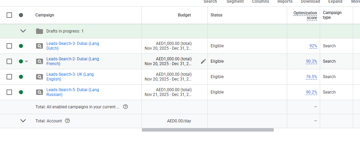Tick the select-all checkbox in table header
The image size is (360, 146).
pos(9,15)
